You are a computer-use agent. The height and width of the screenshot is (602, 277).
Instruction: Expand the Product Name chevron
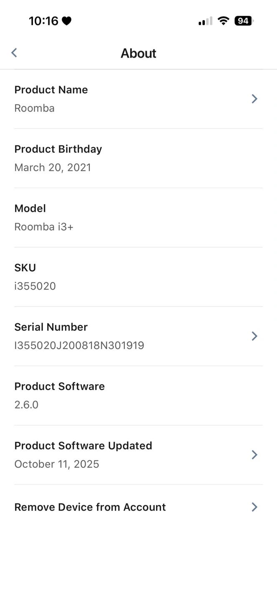tap(254, 99)
